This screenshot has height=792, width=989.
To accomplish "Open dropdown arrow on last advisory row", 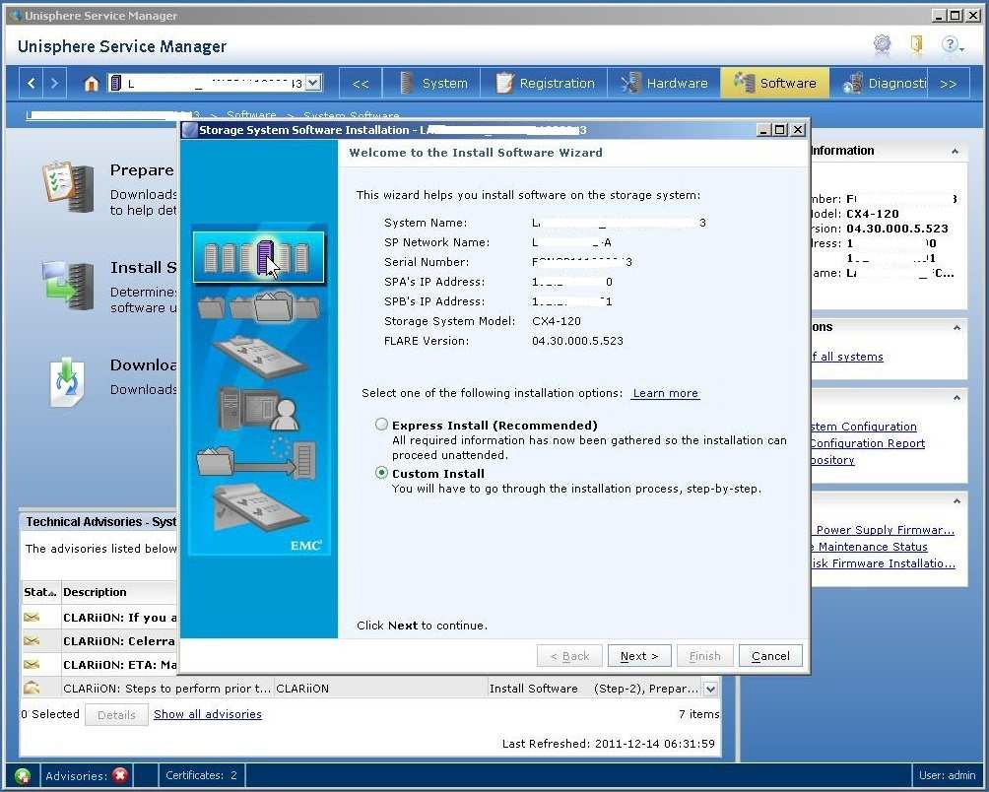I will pyautogui.click(x=711, y=689).
